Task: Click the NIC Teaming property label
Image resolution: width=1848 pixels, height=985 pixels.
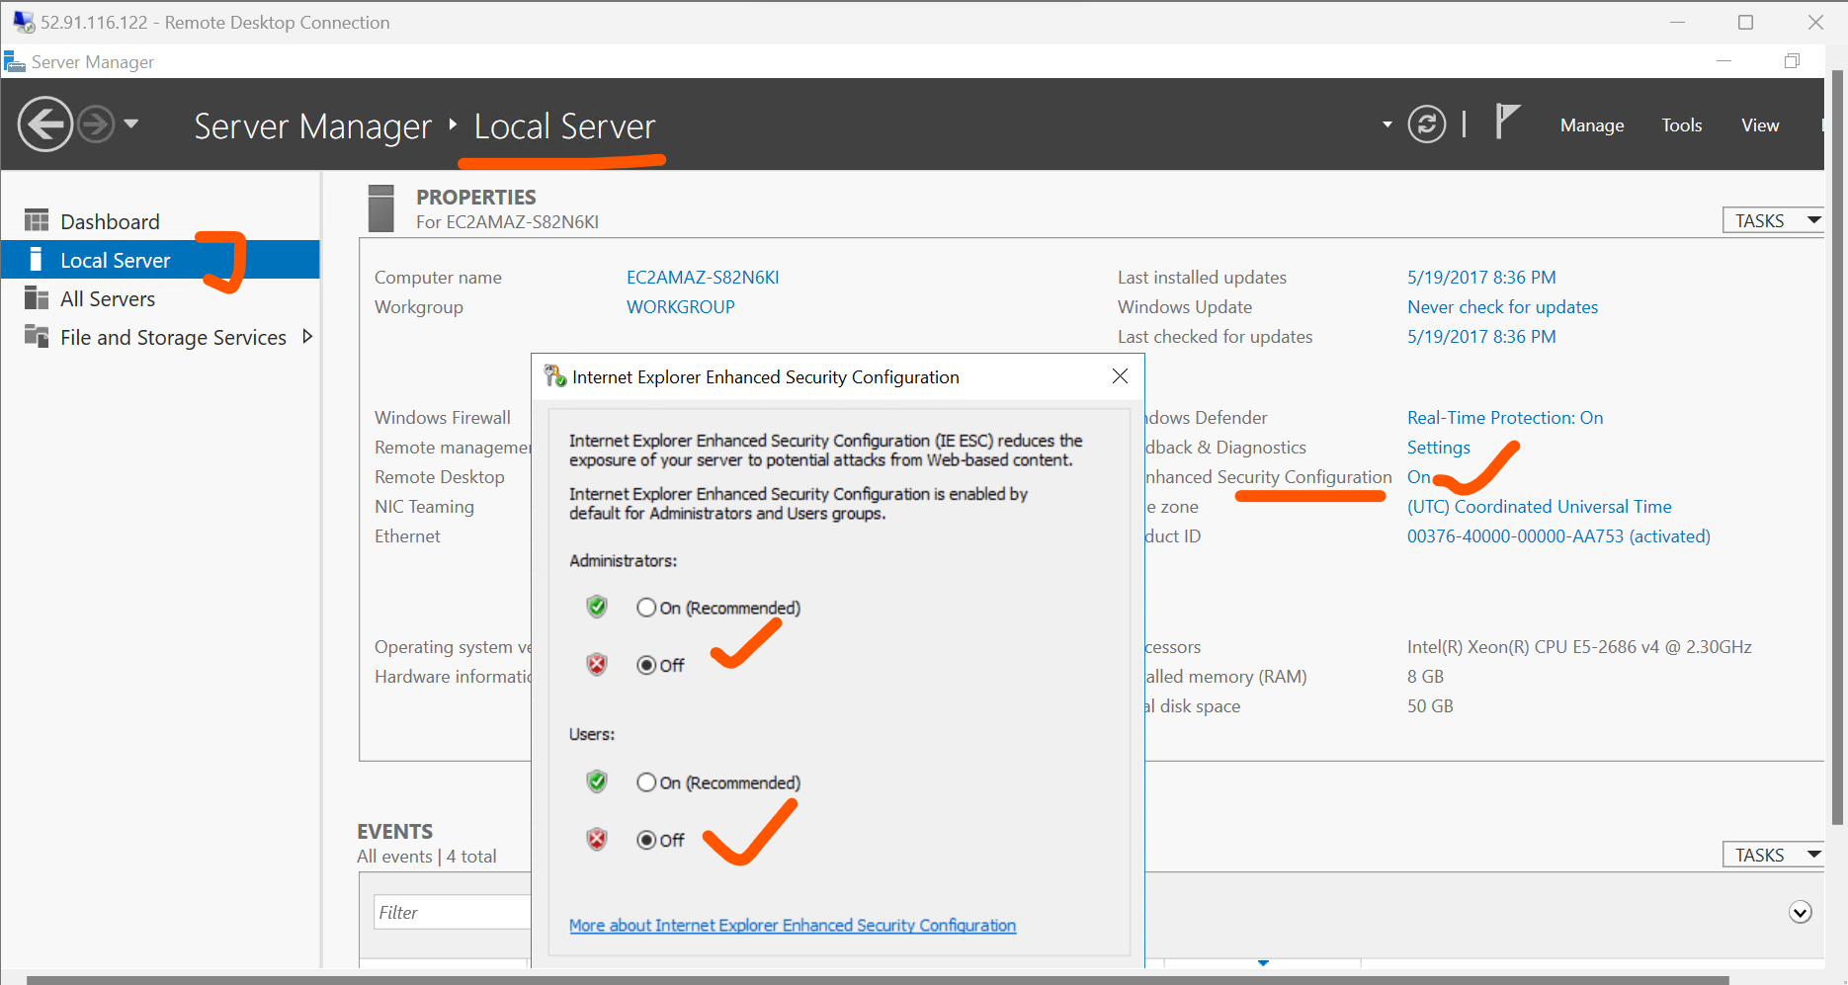Action: [x=424, y=507]
